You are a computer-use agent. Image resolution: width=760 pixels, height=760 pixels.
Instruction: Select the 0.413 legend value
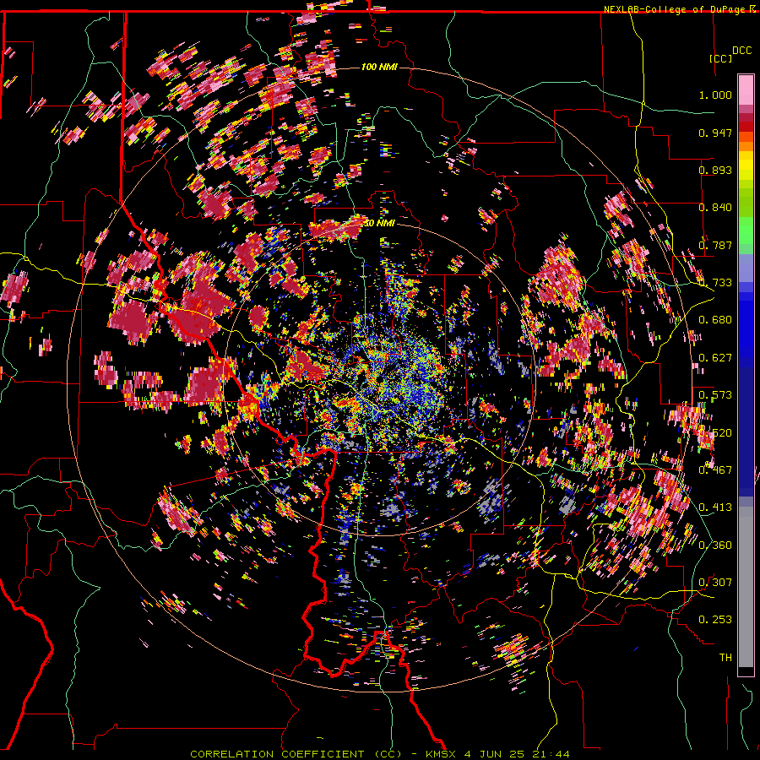tap(715, 508)
